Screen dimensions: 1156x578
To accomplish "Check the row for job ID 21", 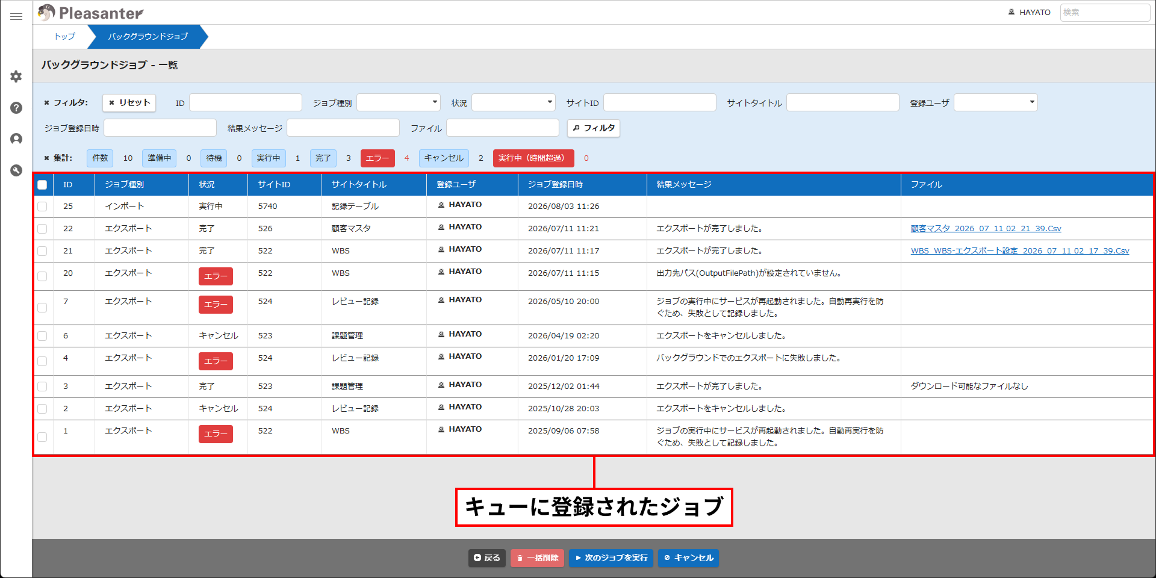I will [42, 251].
